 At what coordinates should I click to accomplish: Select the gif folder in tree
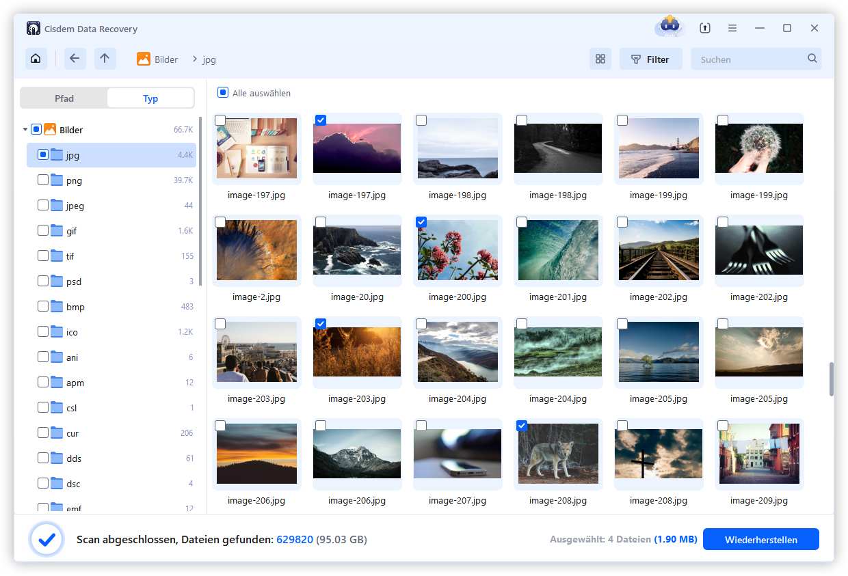[x=71, y=231]
